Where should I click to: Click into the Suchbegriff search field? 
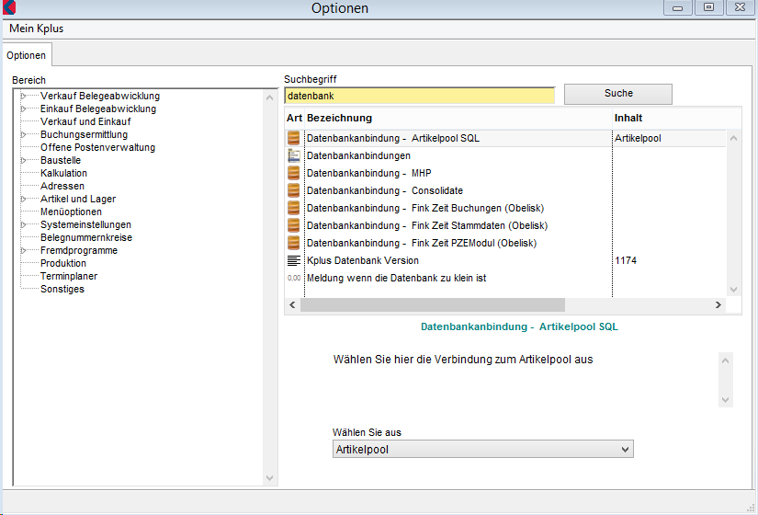point(420,96)
